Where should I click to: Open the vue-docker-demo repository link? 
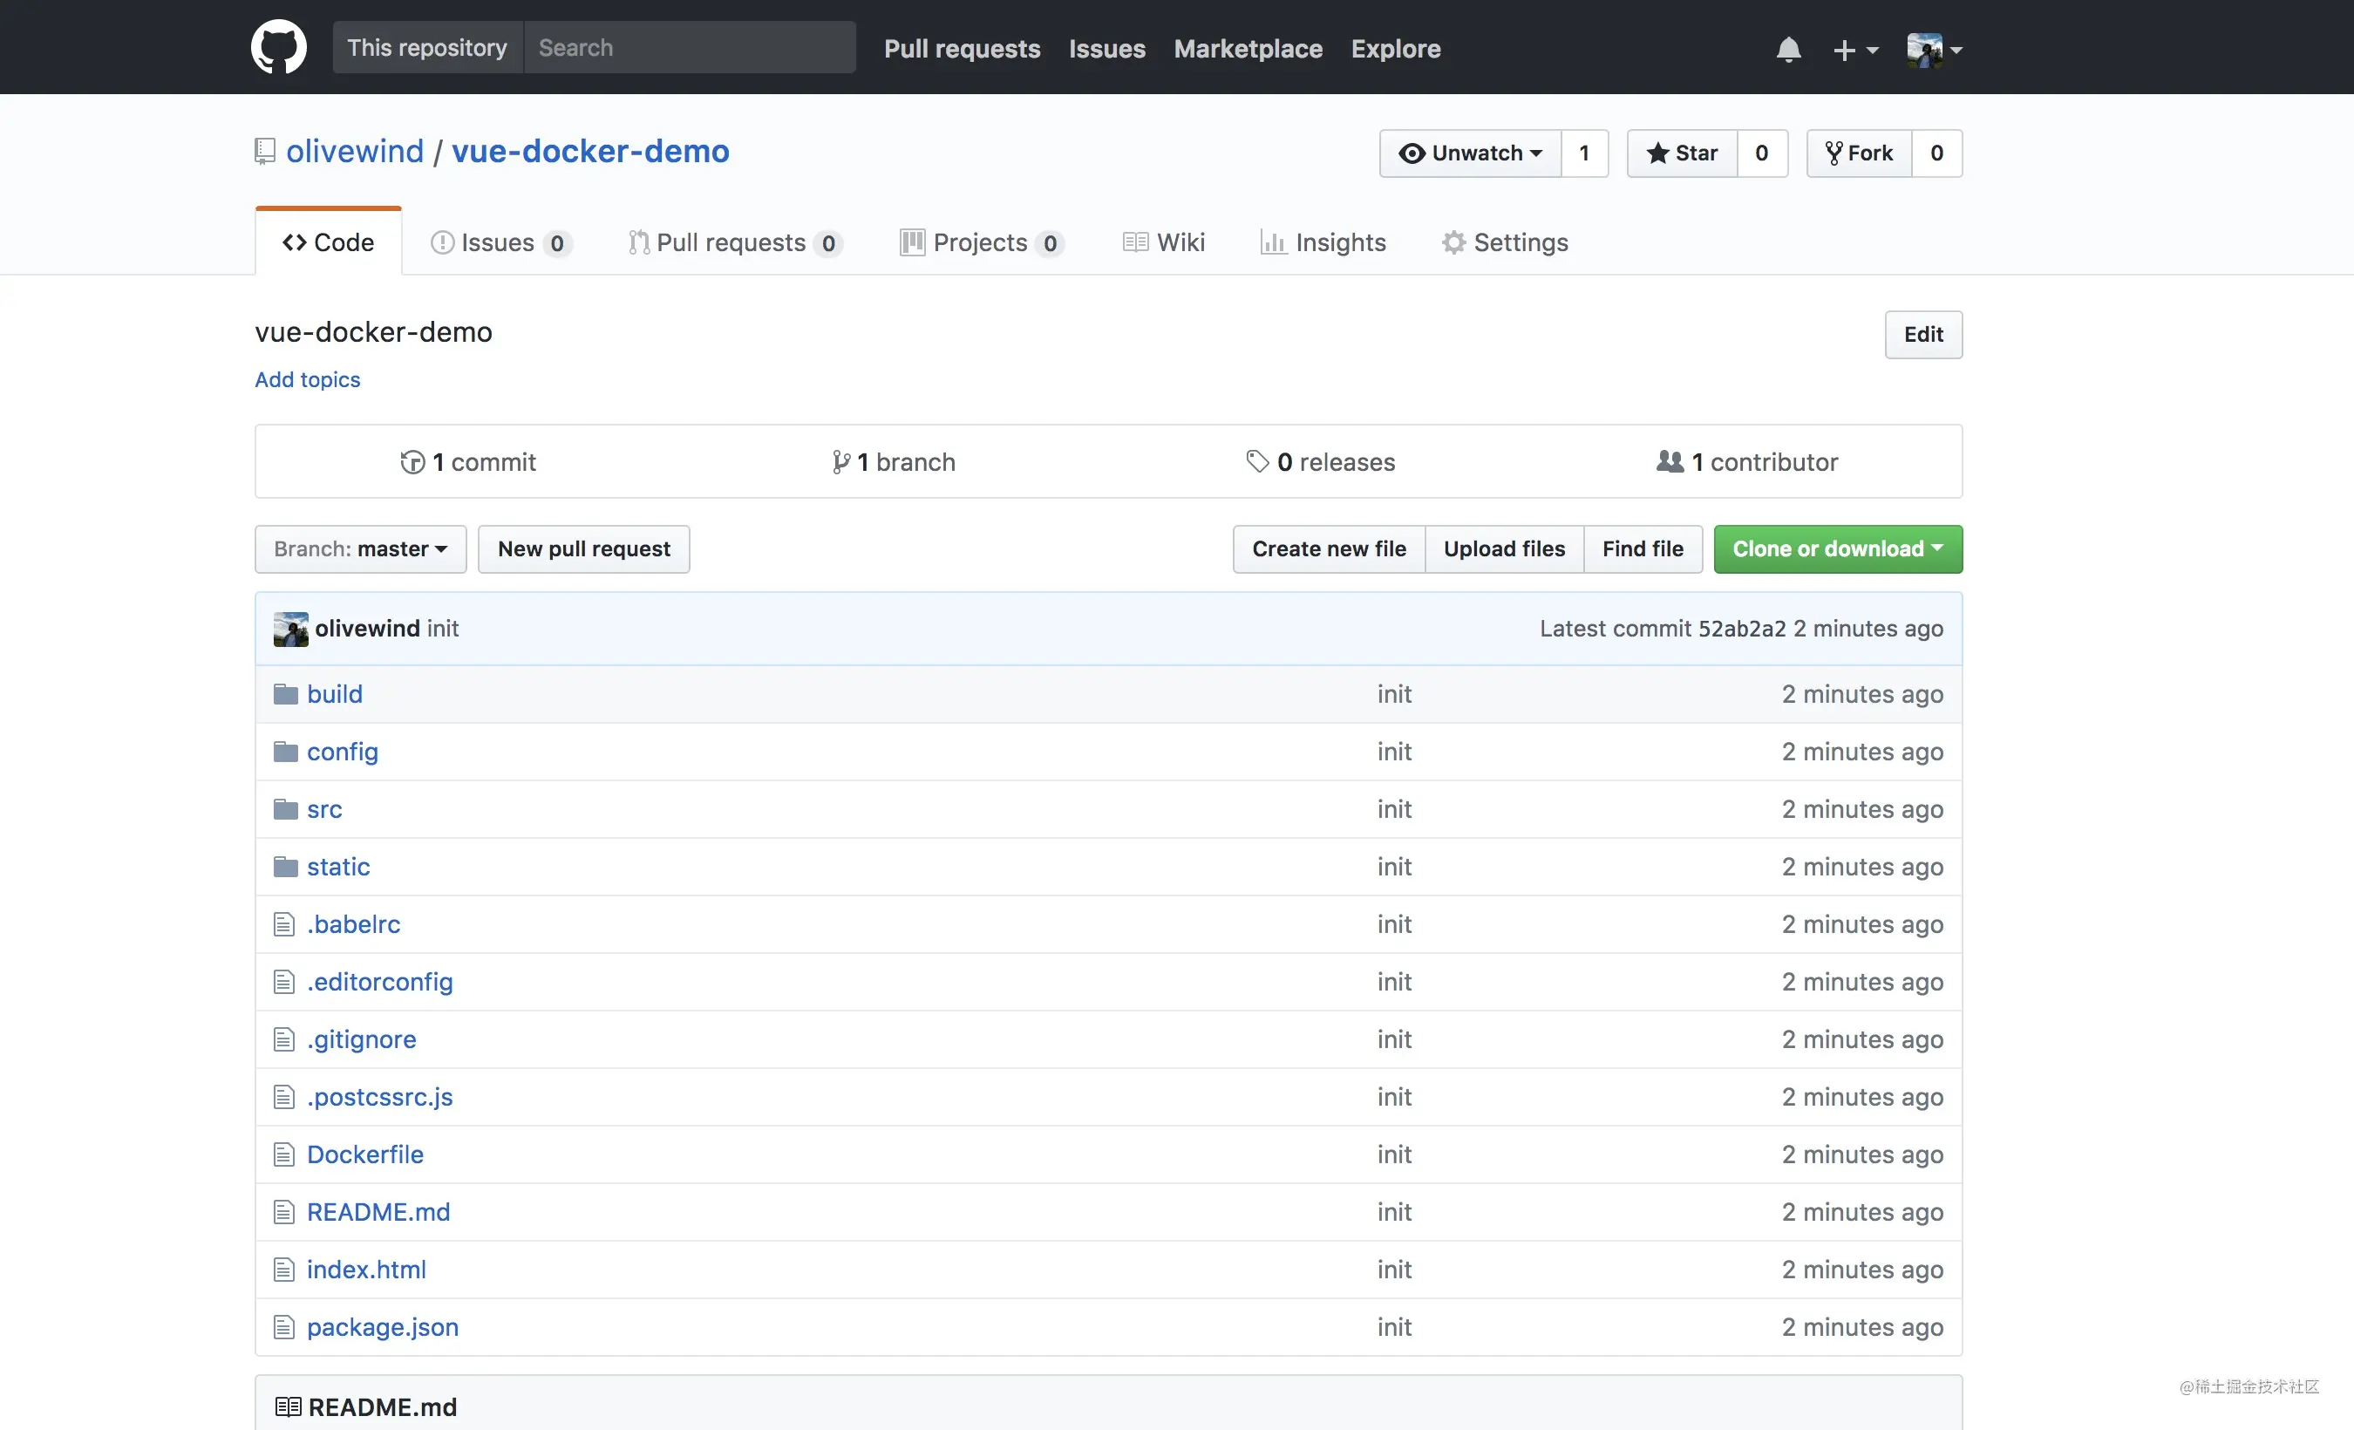590,151
